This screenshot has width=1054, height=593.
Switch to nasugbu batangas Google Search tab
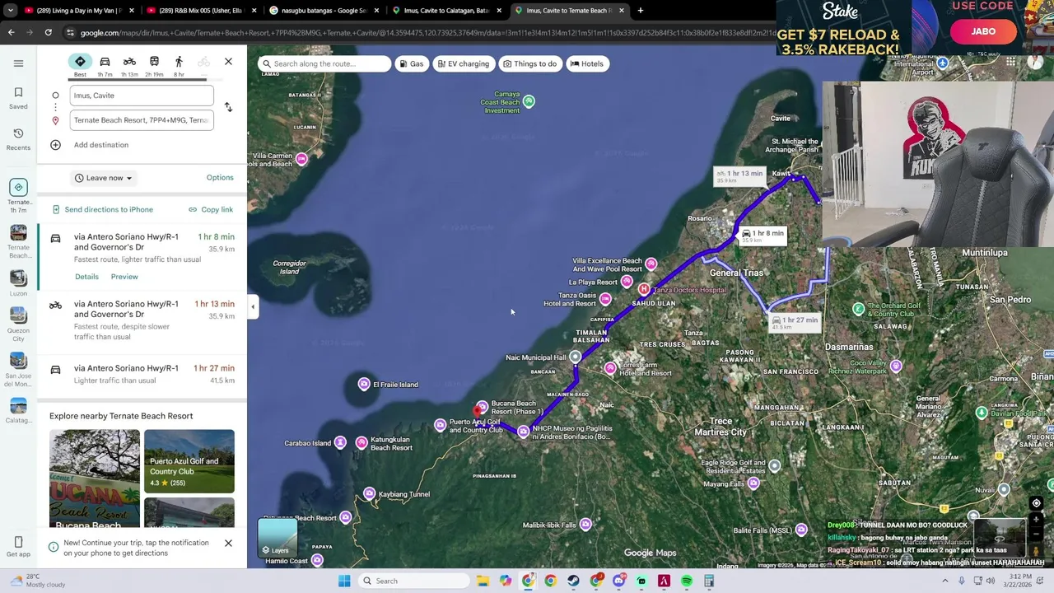(324, 11)
